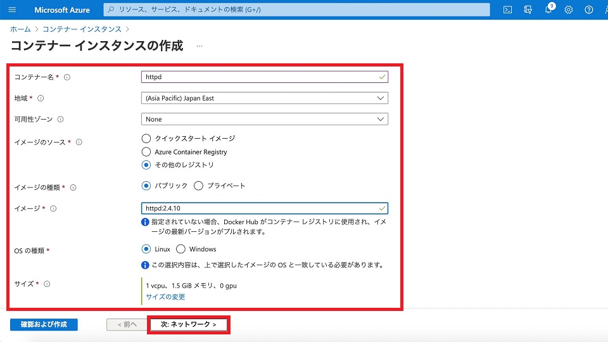Select Azure Container Registry radio button
Viewport: 608px width, 342px height.
tap(146, 151)
